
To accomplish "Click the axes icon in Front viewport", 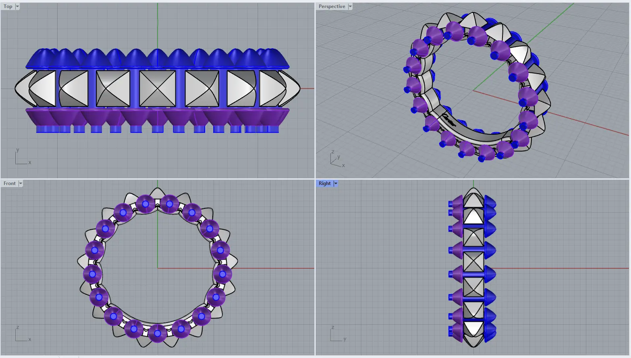I will (x=22, y=335).
